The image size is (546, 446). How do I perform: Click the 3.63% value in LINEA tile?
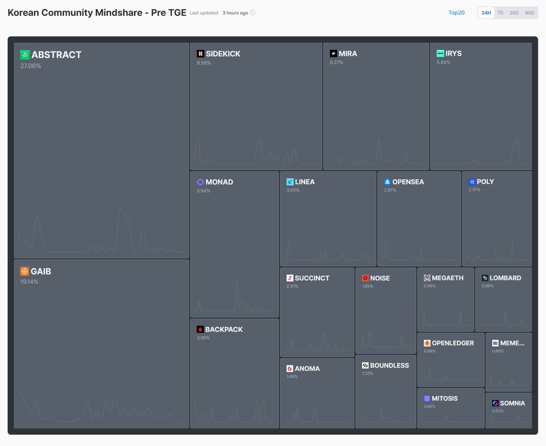pos(293,190)
